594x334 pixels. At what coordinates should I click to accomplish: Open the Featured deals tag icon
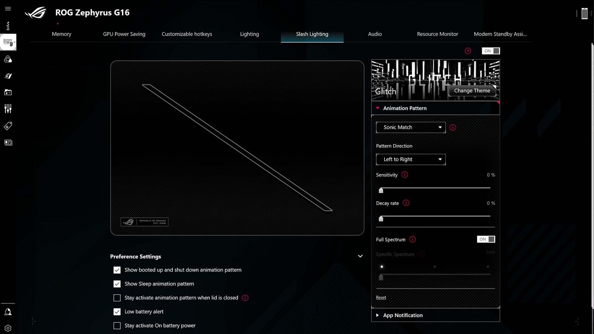coord(8,126)
